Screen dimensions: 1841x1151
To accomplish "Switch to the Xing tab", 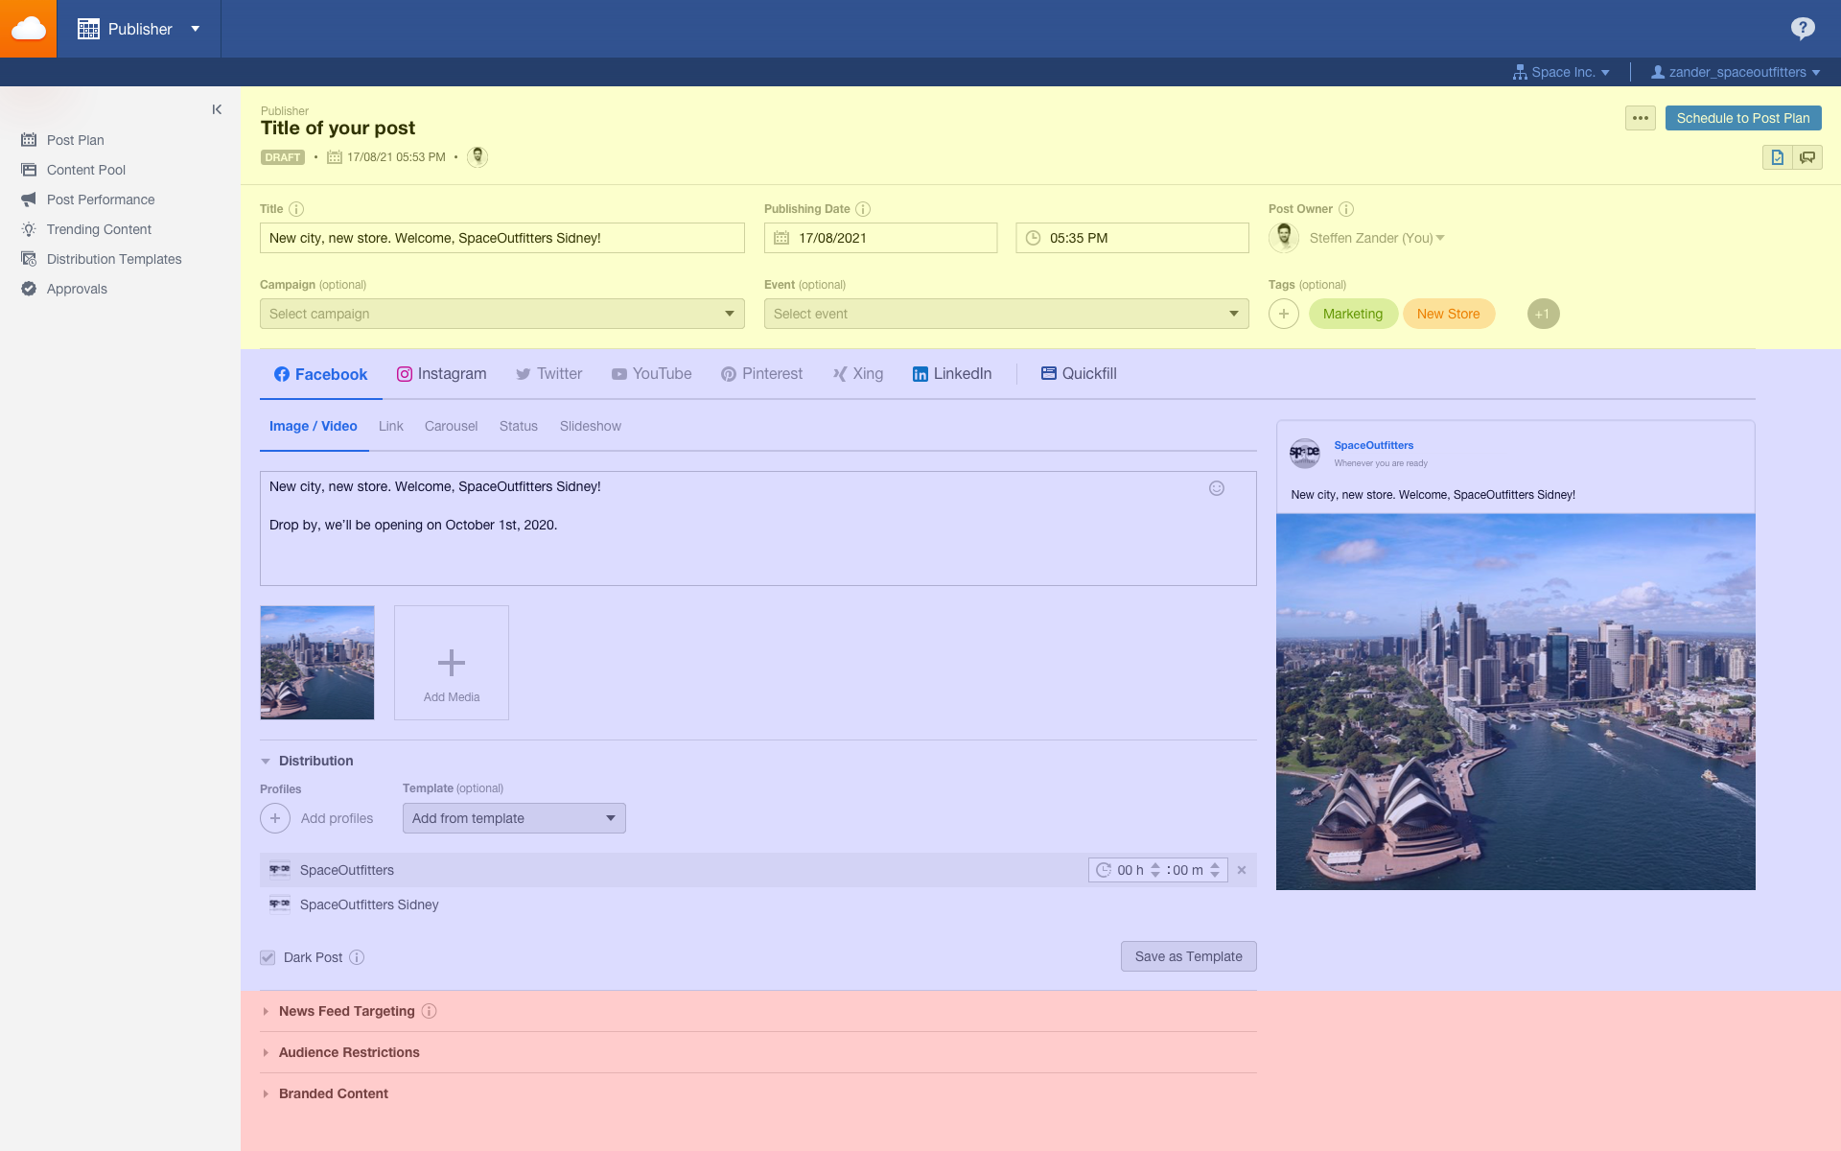I will (x=857, y=374).
